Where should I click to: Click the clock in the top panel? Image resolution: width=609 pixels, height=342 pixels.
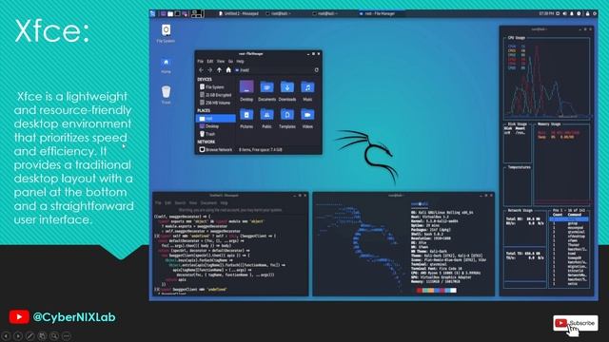click(546, 13)
